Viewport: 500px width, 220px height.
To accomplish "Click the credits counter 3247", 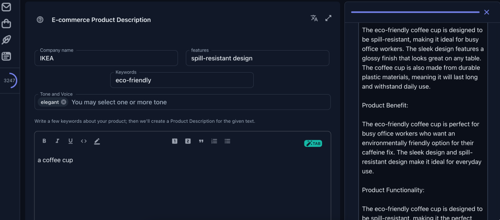I will [x=9, y=81].
